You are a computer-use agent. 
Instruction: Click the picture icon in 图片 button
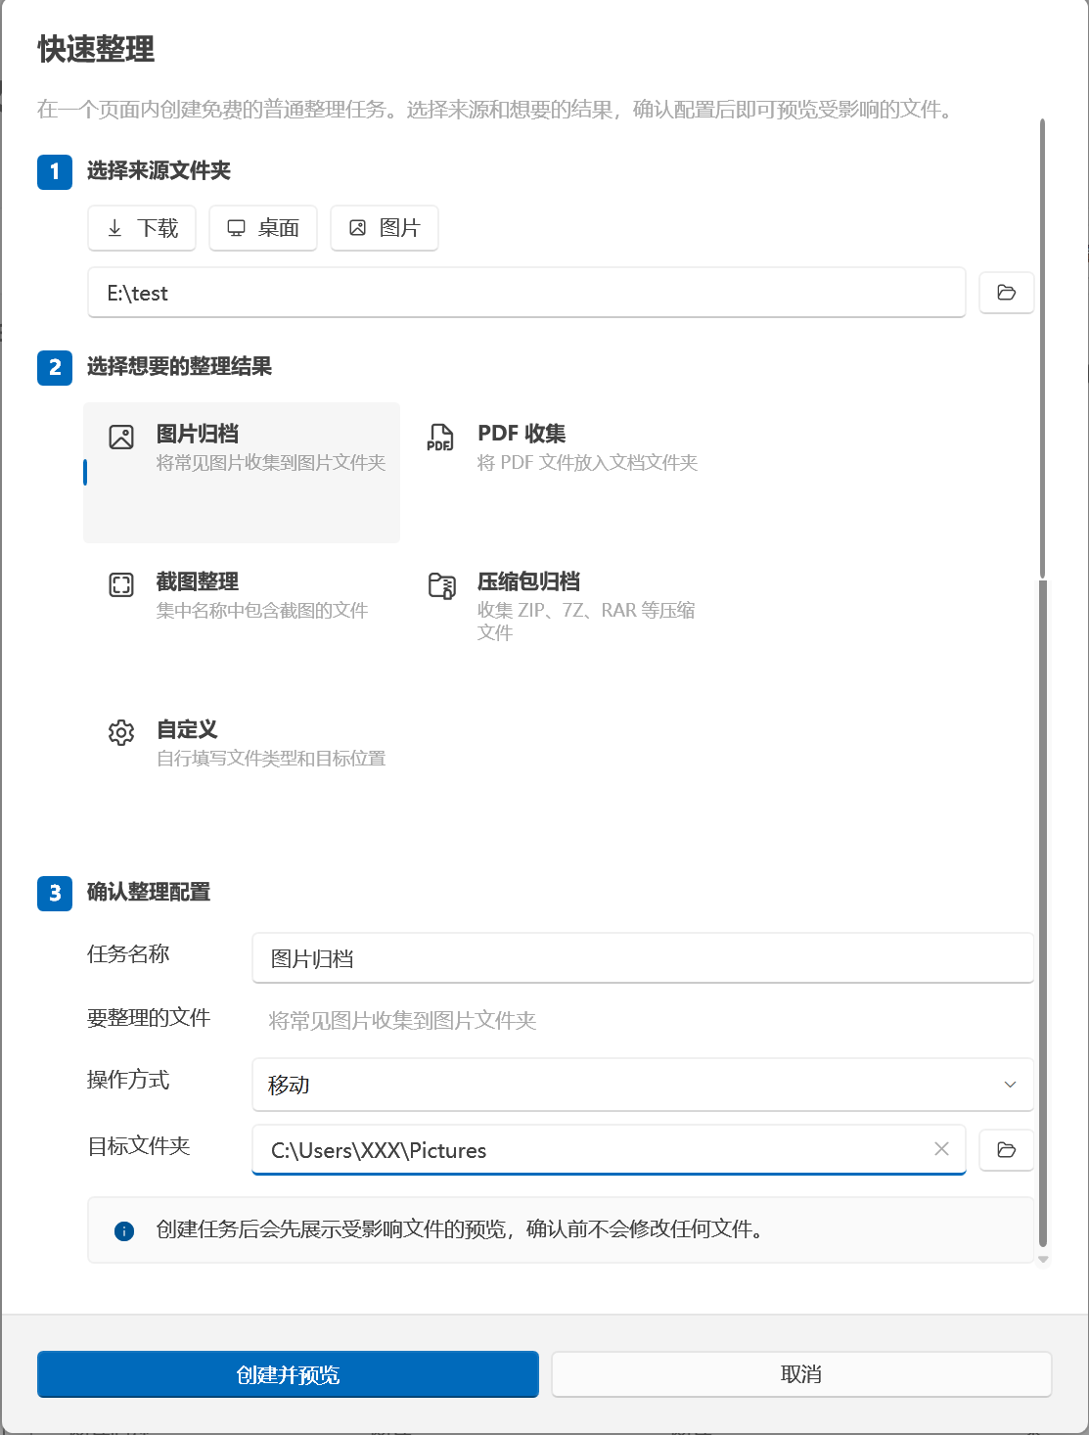pos(357,228)
